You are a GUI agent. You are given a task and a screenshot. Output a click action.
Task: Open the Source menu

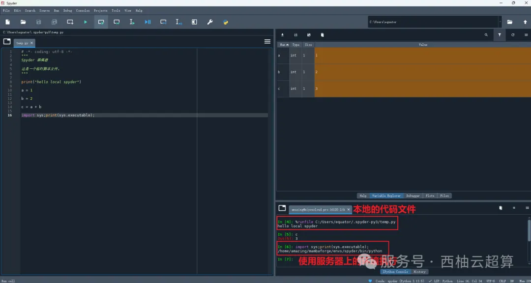44,11
